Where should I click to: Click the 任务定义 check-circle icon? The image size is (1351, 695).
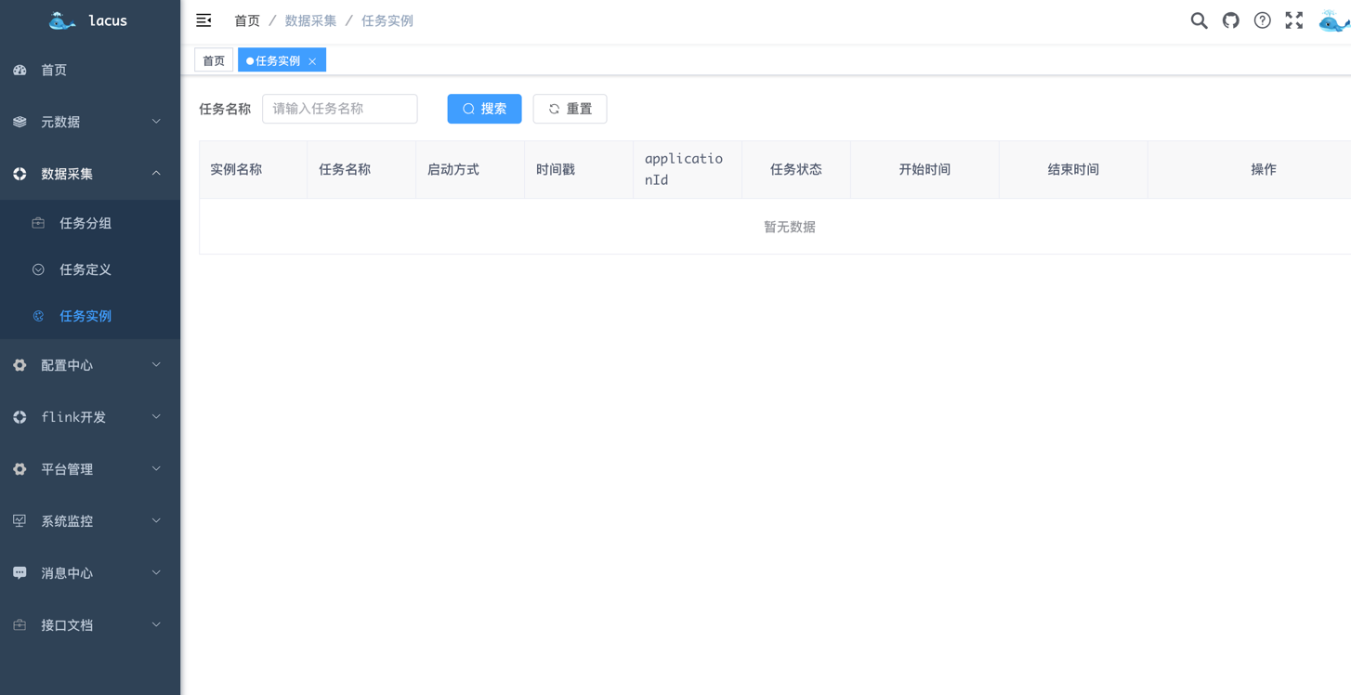[38, 269]
